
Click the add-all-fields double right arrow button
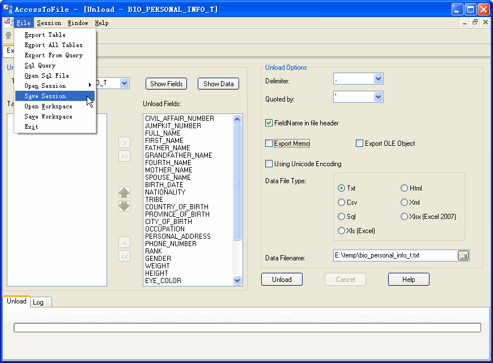pos(125,157)
